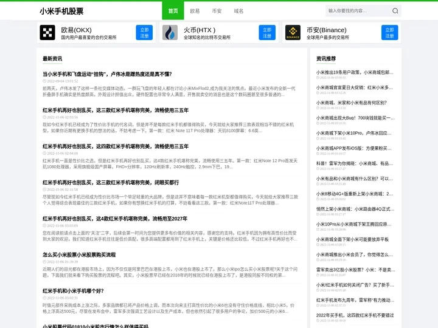This screenshot has height=328, width=438.
Task: Open article 红米手机和小米手机哪个好?
Action: [73, 291]
